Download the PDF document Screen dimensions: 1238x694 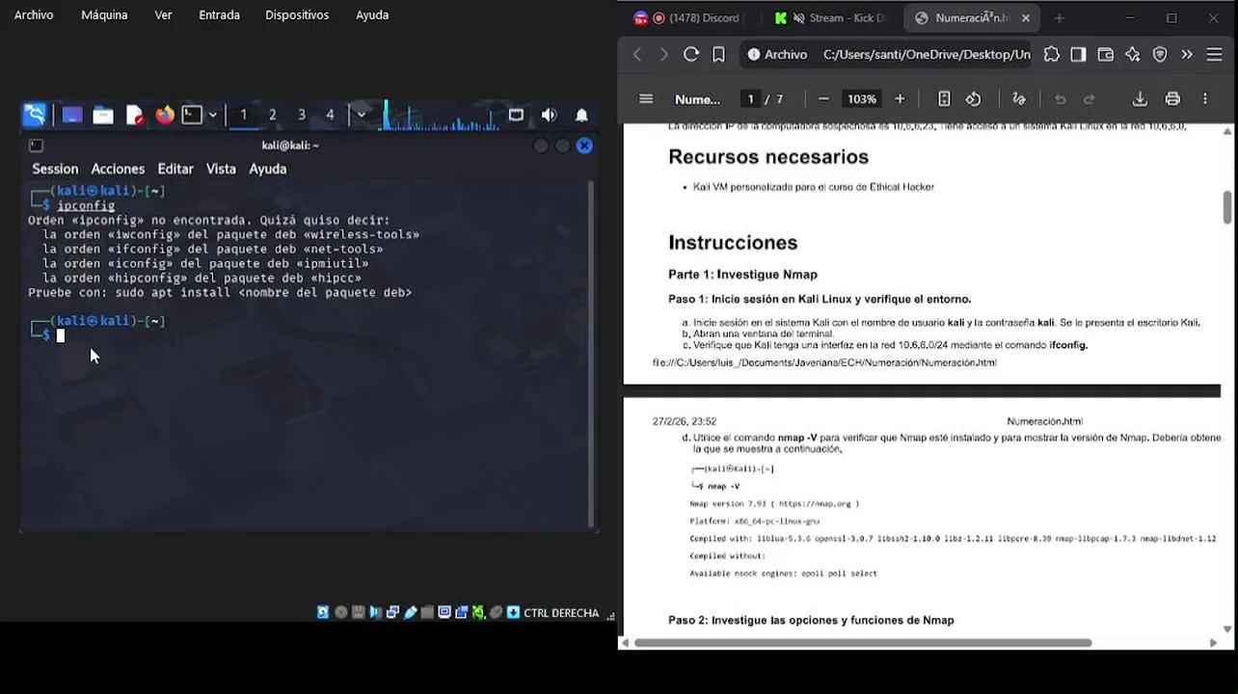tap(1140, 98)
